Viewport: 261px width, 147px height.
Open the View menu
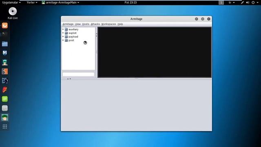78,24
